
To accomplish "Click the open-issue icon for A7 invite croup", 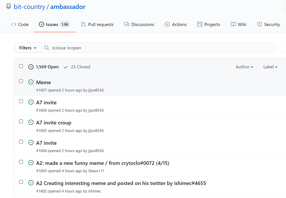I will 31,122.
